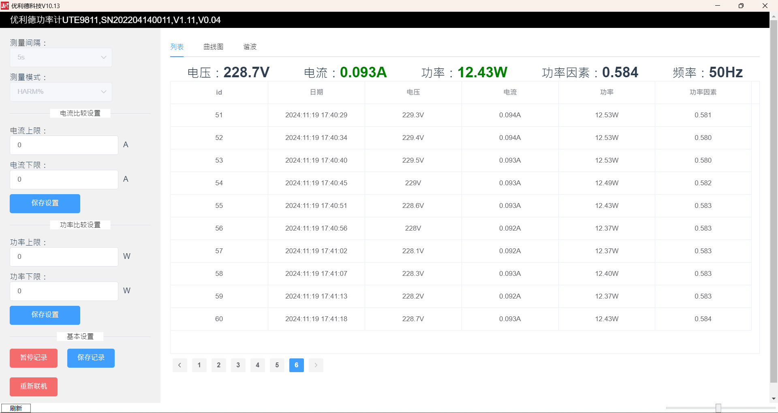778x413 pixels.
Task: Click voltage cell 228V in row 56
Action: tap(413, 229)
